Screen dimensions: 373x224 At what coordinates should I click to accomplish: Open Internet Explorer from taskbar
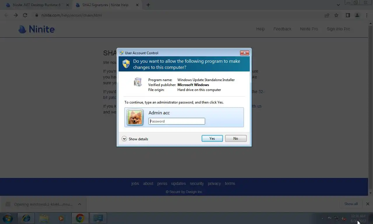26,218
